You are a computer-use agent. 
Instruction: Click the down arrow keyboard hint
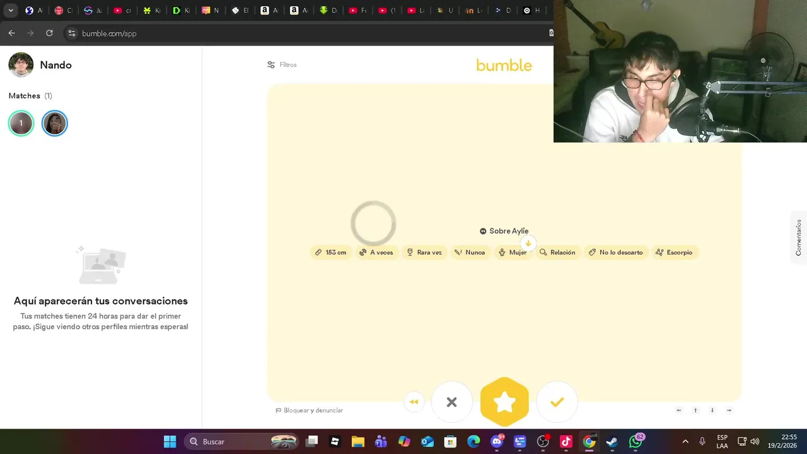click(712, 410)
